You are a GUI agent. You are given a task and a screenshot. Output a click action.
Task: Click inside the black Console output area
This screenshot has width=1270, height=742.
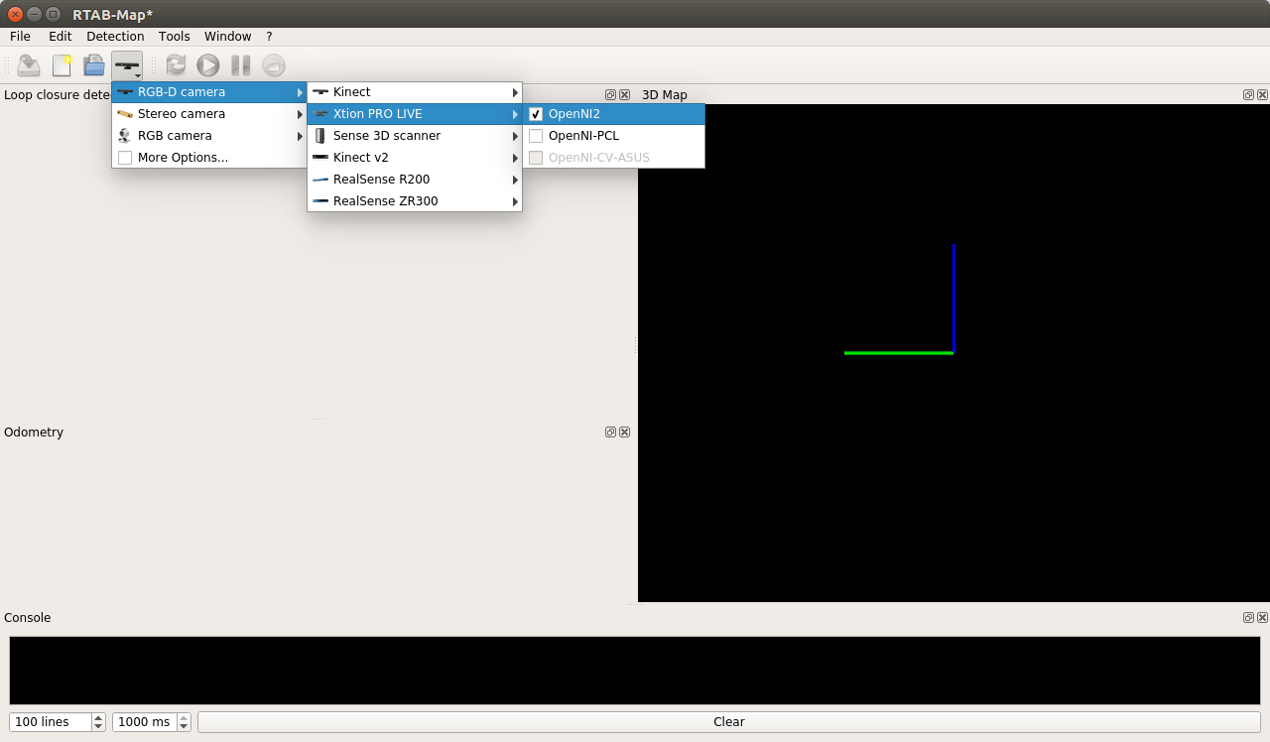[635, 671]
